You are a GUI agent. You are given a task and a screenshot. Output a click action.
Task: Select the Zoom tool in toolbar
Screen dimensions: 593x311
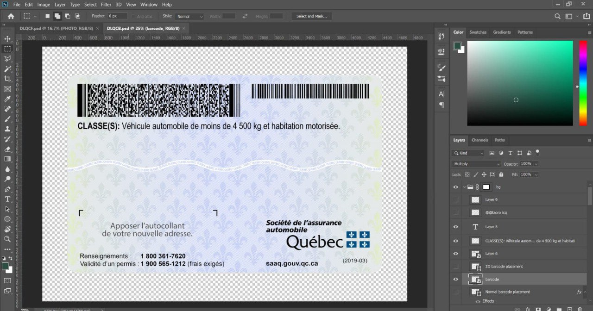pos(7,239)
